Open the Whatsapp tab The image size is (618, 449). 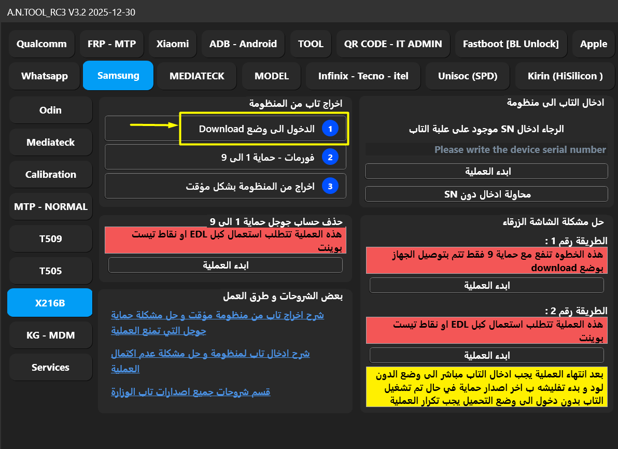click(x=45, y=76)
